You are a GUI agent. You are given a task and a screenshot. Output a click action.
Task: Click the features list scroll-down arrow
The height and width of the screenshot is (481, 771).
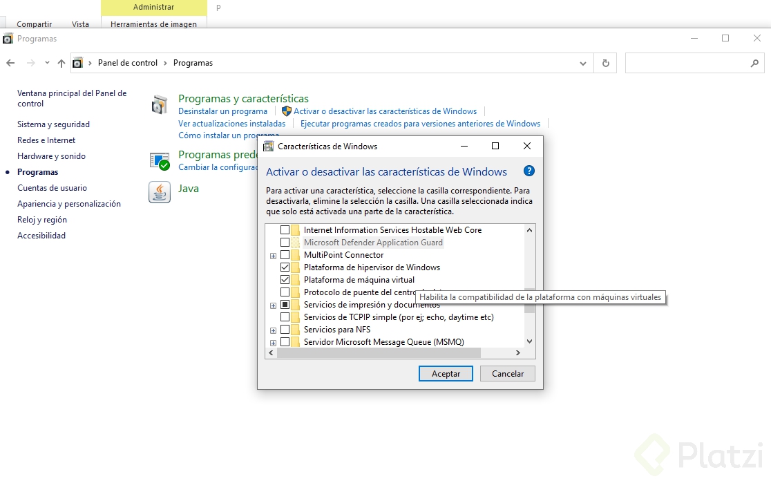coord(530,341)
